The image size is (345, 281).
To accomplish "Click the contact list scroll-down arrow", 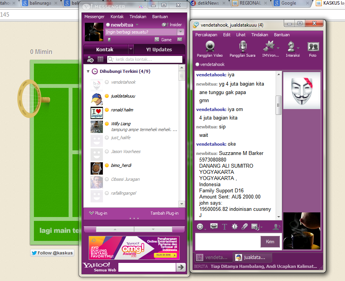I will coord(182,204).
